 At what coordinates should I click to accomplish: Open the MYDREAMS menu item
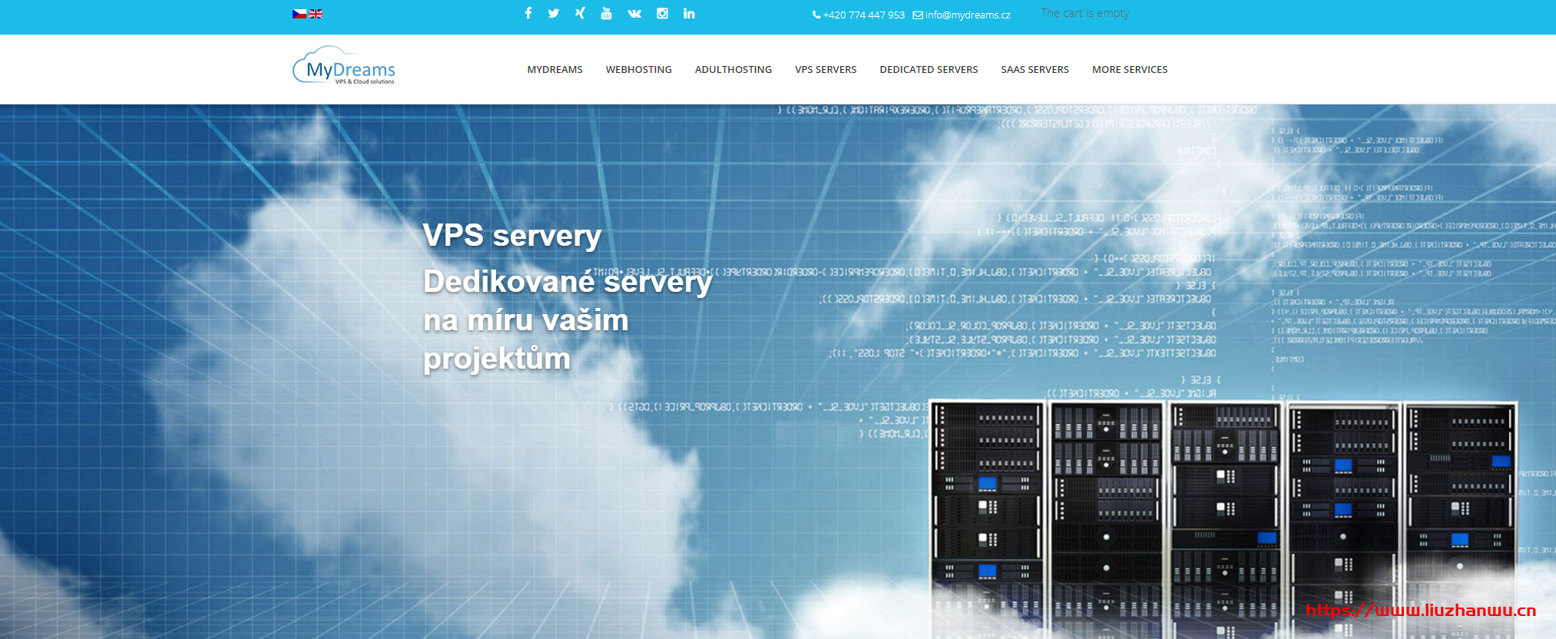555,69
